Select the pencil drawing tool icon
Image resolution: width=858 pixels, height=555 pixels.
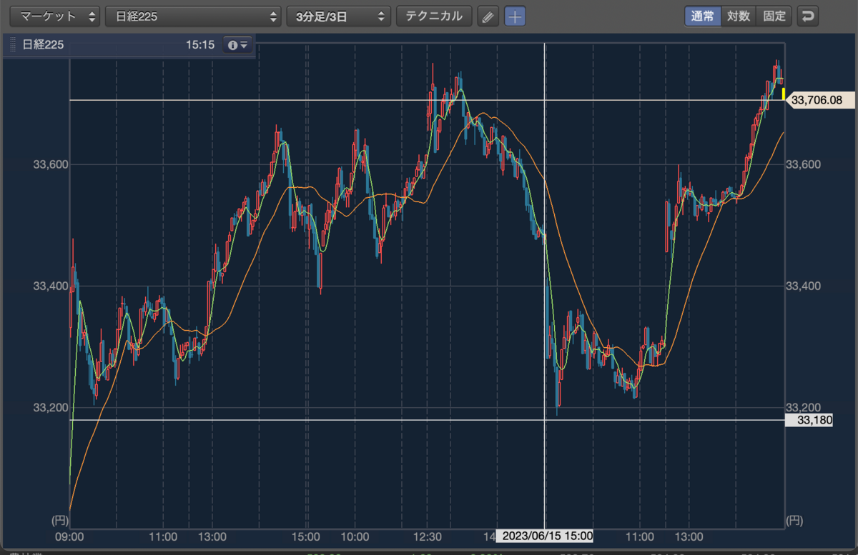pos(488,16)
